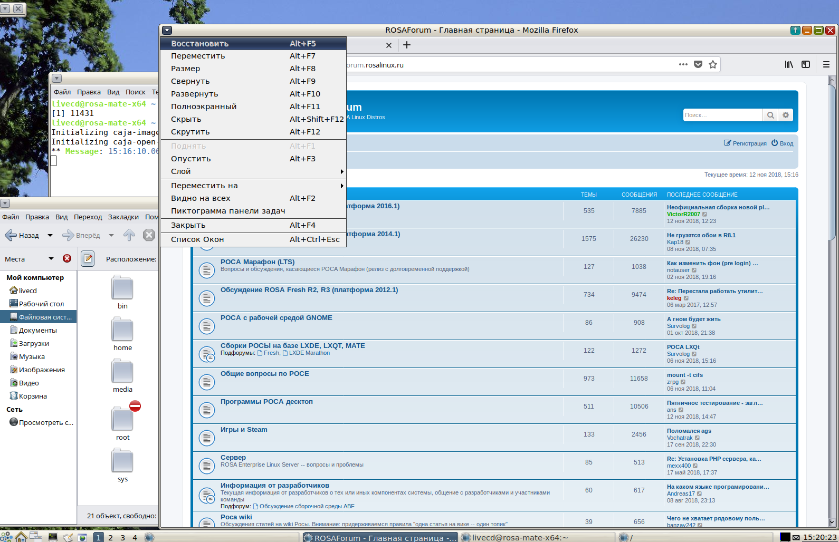839x542 pixels.
Task: Open Общие вопросы по РОСЕ forum
Action: pyautogui.click(x=265, y=374)
